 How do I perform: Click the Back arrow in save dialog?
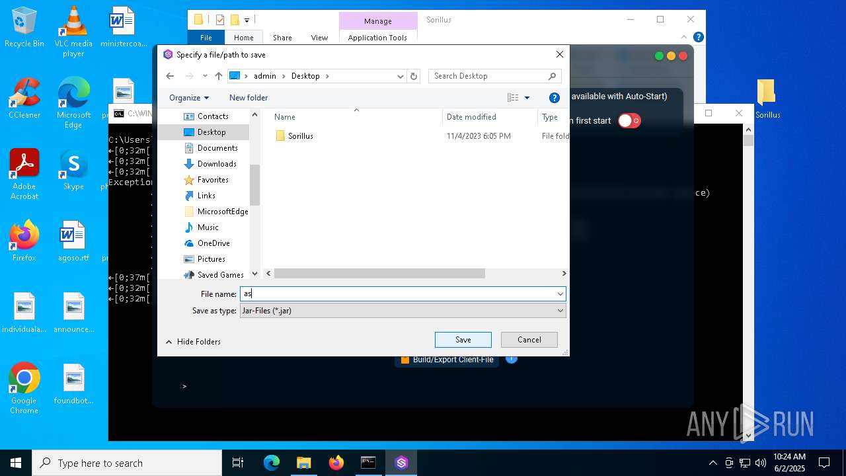click(170, 76)
